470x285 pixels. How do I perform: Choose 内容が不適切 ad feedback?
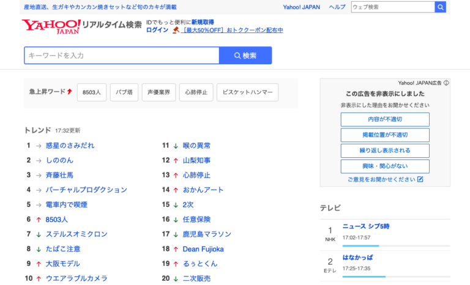pyautogui.click(x=385, y=119)
